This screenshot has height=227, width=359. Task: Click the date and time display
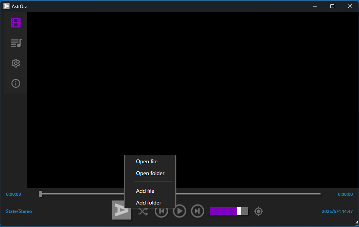click(337, 211)
